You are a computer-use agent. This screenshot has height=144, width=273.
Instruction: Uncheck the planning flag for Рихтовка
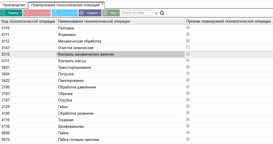pos(188,28)
